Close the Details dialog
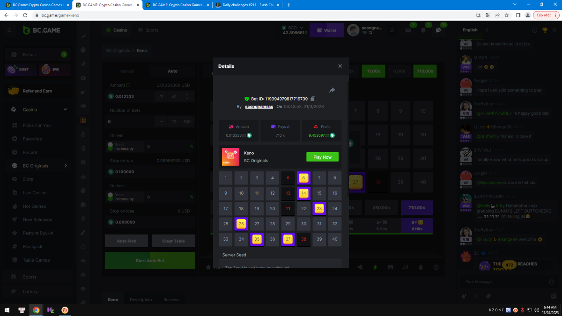Viewport: 562px width, 316px height. pos(340,66)
